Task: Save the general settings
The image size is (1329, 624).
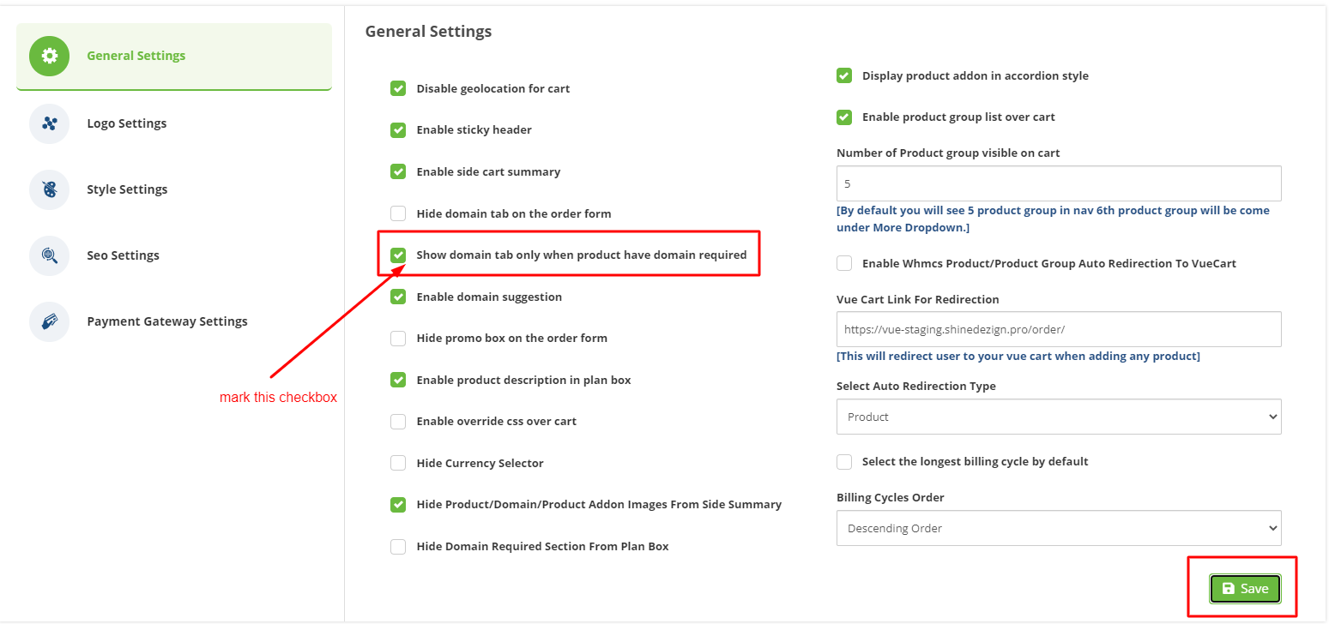Action: pos(1245,589)
